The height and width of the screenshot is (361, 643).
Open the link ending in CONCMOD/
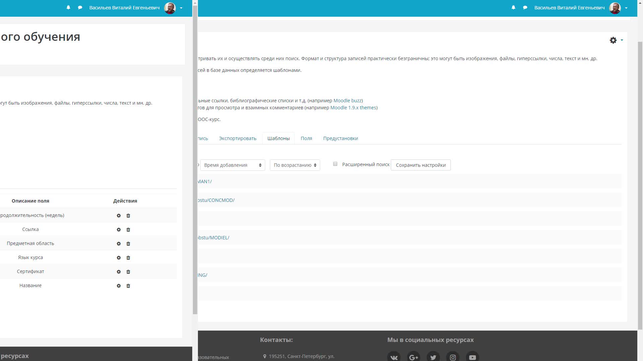coord(216,200)
